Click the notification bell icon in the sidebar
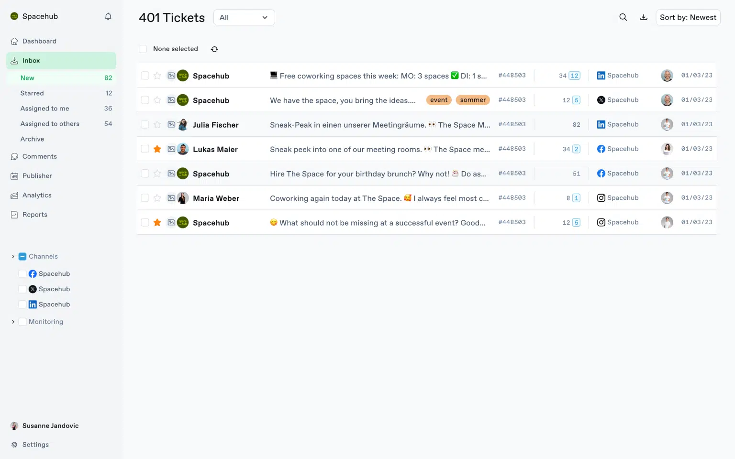Screen dimensions: 735x459 pyautogui.click(x=108, y=16)
